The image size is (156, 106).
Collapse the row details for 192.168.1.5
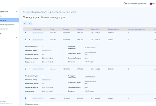[29, 98]
